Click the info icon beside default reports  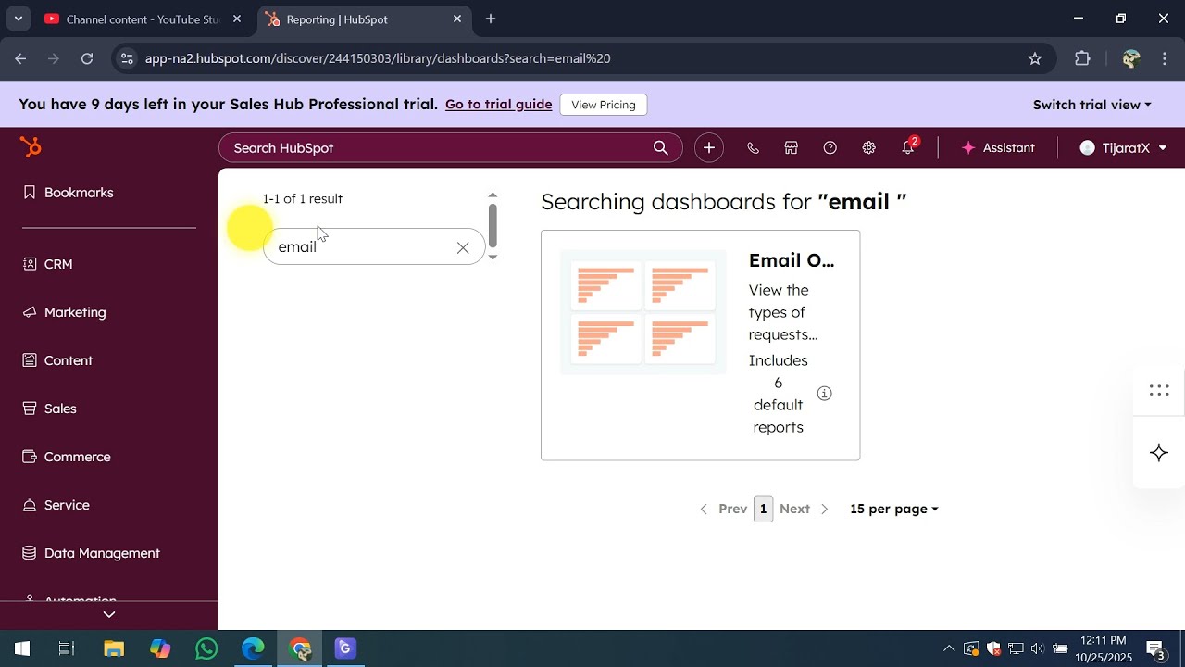824,394
